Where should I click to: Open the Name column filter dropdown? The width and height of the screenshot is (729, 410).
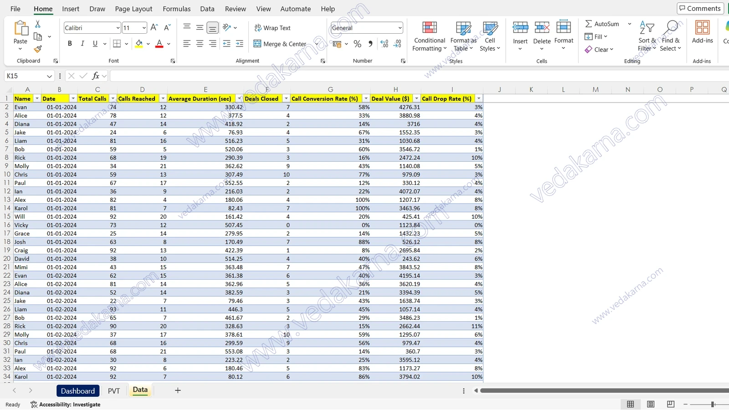pos(37,98)
